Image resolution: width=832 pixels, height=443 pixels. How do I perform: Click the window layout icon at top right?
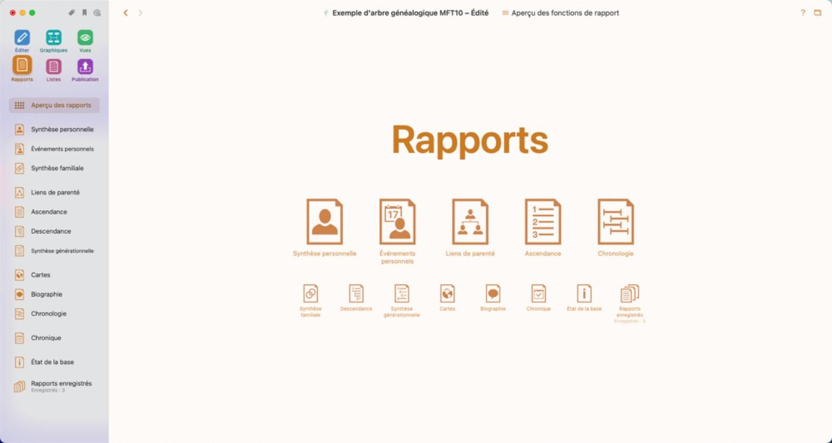(x=818, y=13)
